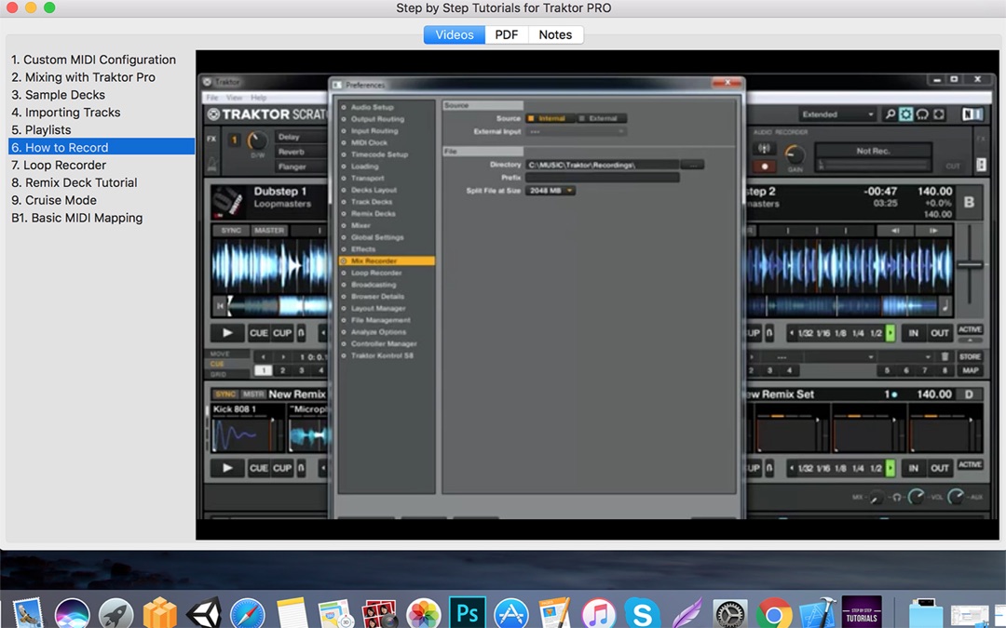Launch Safari from the dock
This screenshot has height=628, width=1006.
tap(248, 614)
